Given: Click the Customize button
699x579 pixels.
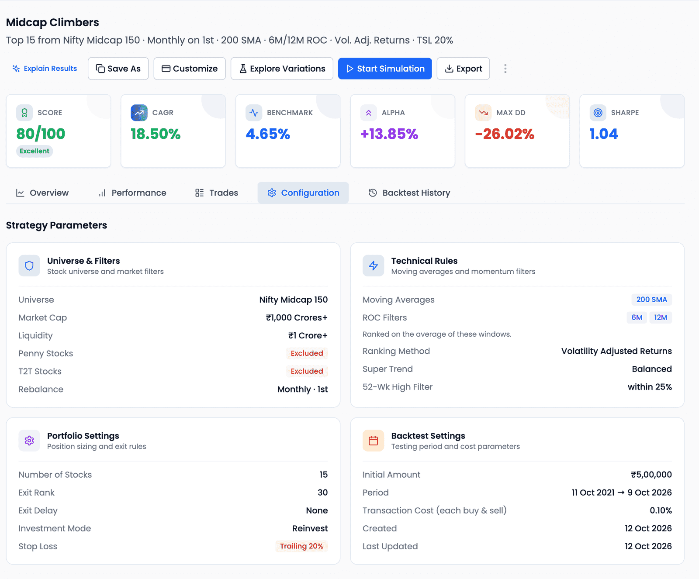Looking at the screenshot, I should [x=190, y=69].
